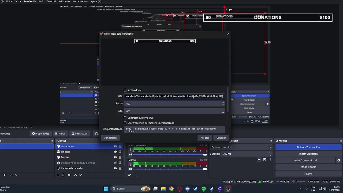Move the scene up with the scenes up arrow
The height and width of the screenshot is (193, 343).
point(11,175)
